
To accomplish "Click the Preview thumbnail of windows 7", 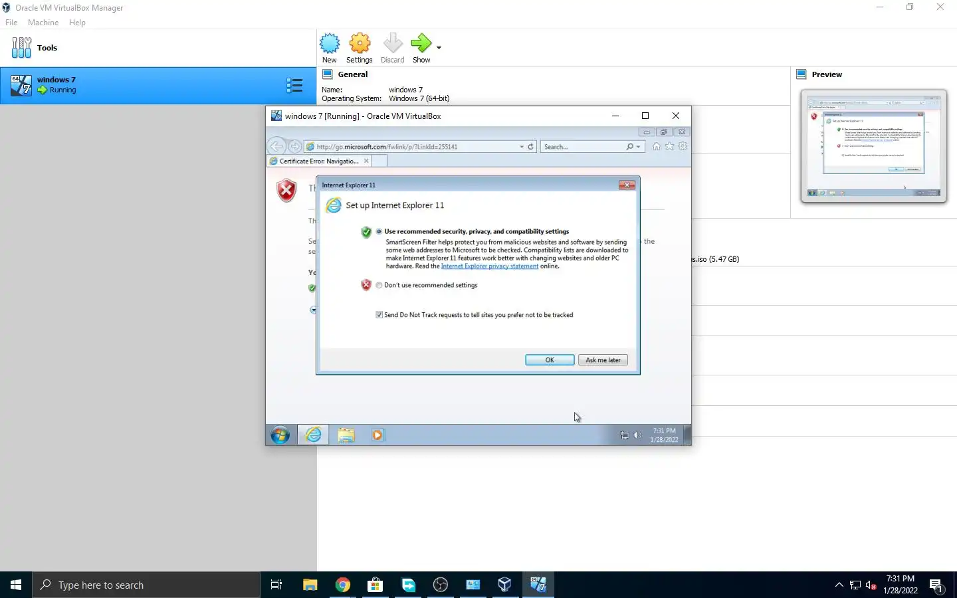I will (x=873, y=146).
